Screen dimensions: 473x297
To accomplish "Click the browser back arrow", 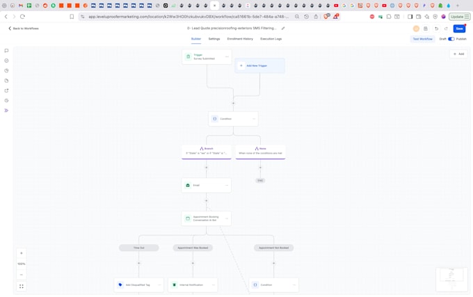I will [x=6, y=17].
